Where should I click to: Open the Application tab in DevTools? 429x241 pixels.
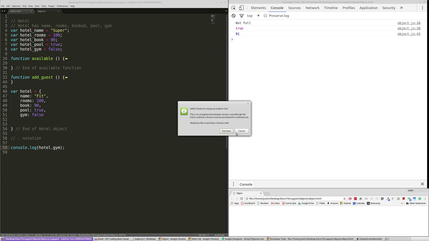pos(368,8)
